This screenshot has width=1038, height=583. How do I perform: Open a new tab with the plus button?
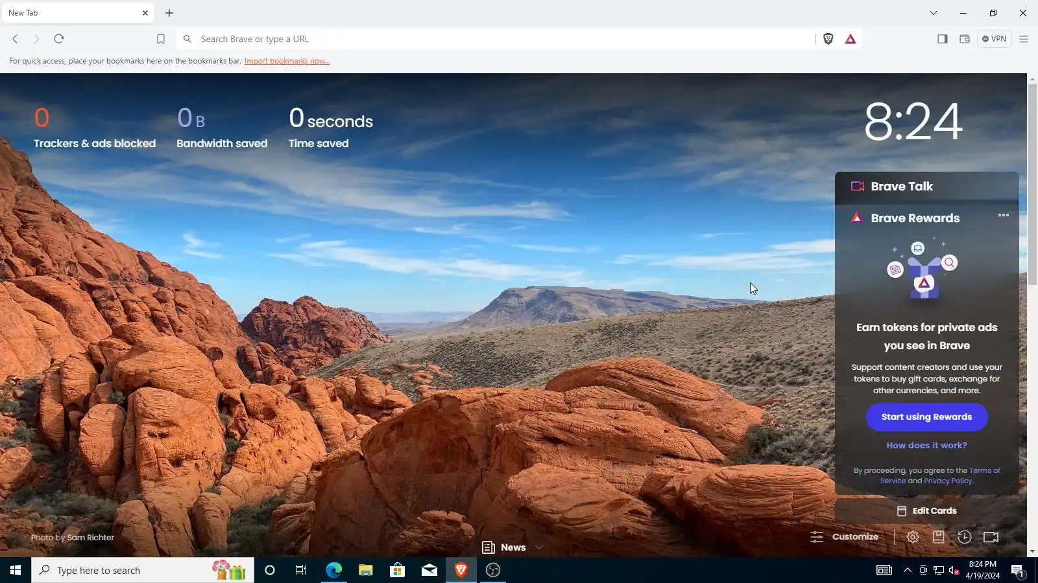pos(169,13)
